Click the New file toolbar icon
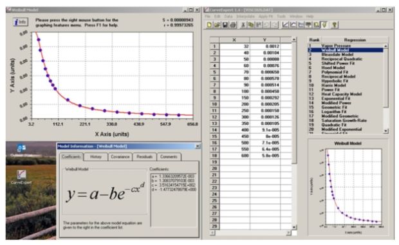399x245 pixels. 209,25
